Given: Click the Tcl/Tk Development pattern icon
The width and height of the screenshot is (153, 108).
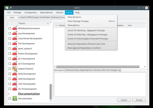Looking at the screenshot, I should click(x=15, y=89).
